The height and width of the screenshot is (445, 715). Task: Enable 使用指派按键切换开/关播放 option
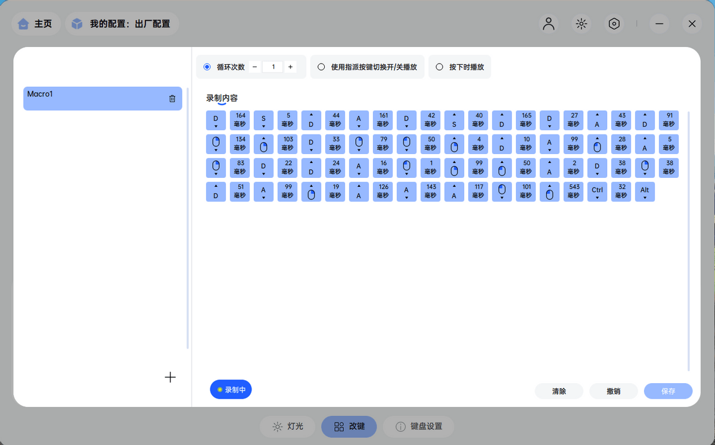click(322, 67)
